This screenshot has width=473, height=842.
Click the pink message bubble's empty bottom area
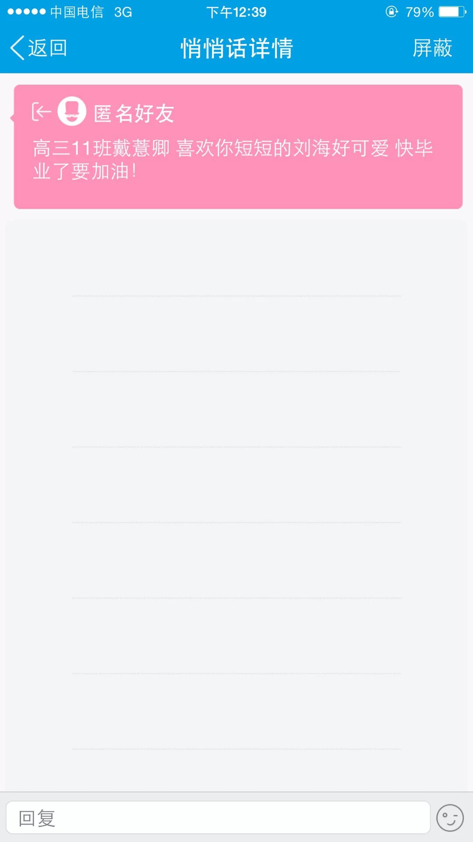point(238,195)
